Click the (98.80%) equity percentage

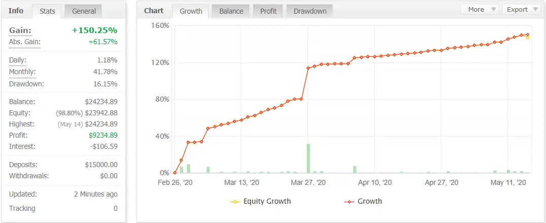[69, 113]
